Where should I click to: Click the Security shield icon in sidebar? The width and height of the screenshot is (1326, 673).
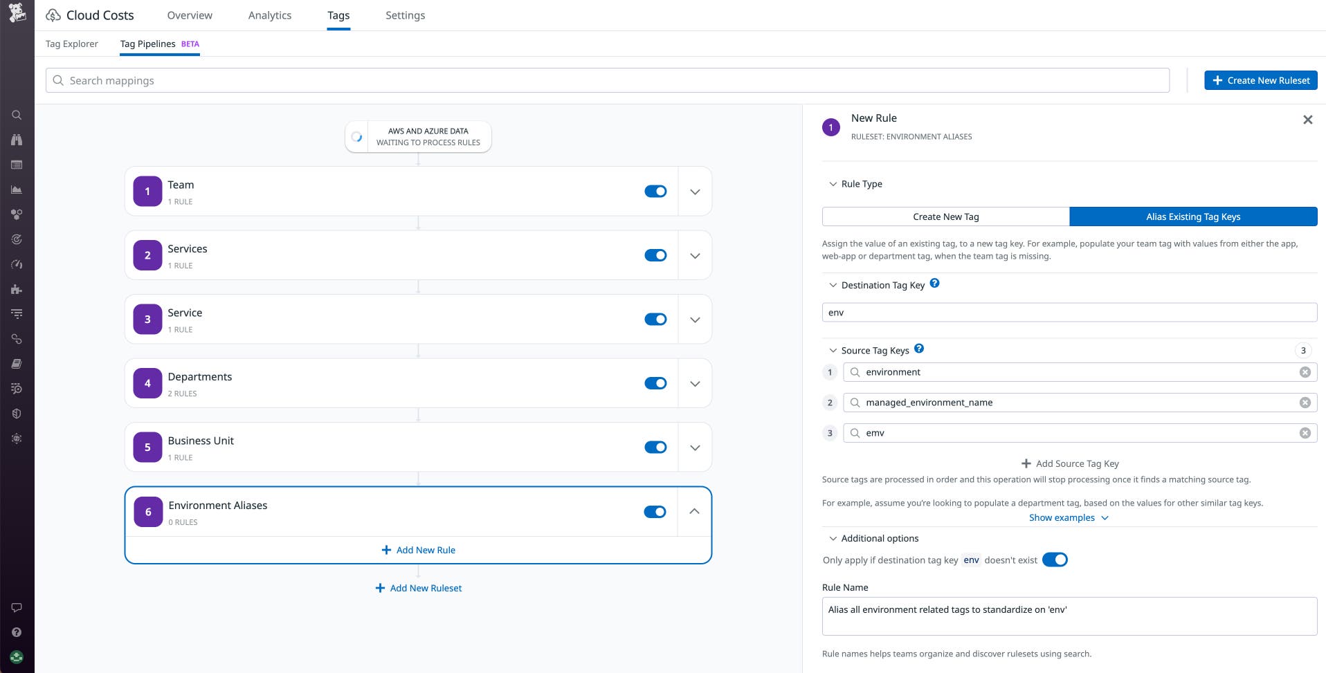[17, 413]
